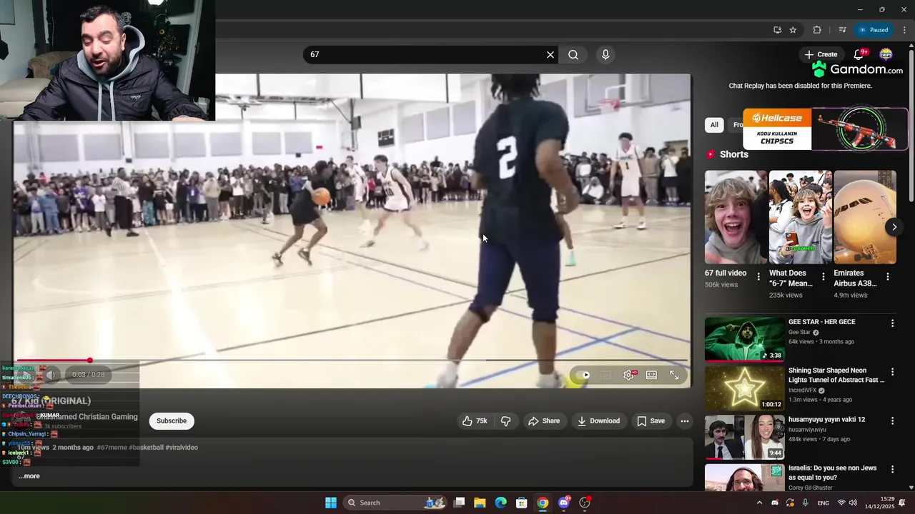915x514 pixels.
Task: Seek on the video progress bar
Action: click(x=352, y=361)
